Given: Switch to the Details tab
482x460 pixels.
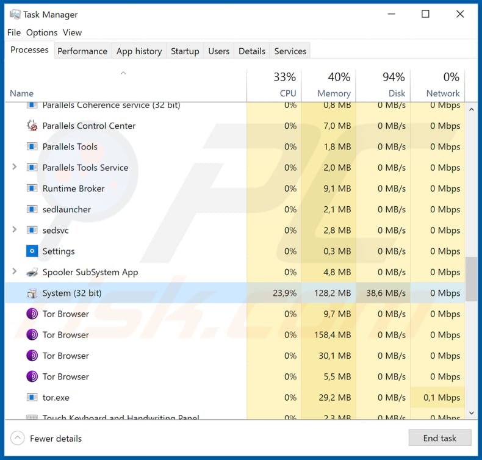Looking at the screenshot, I should point(252,51).
